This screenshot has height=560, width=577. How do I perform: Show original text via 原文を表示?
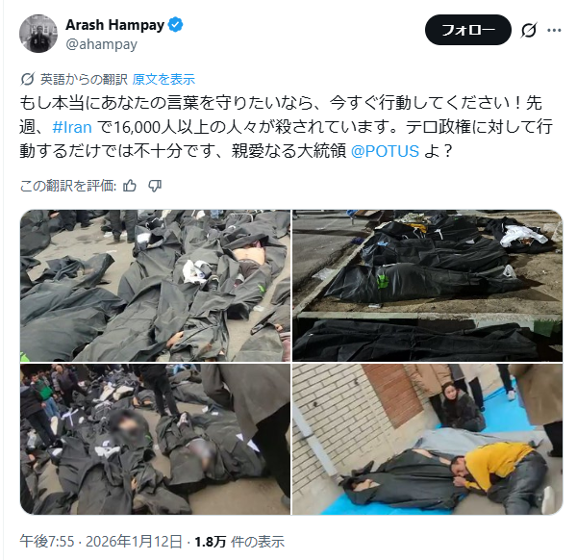(163, 79)
